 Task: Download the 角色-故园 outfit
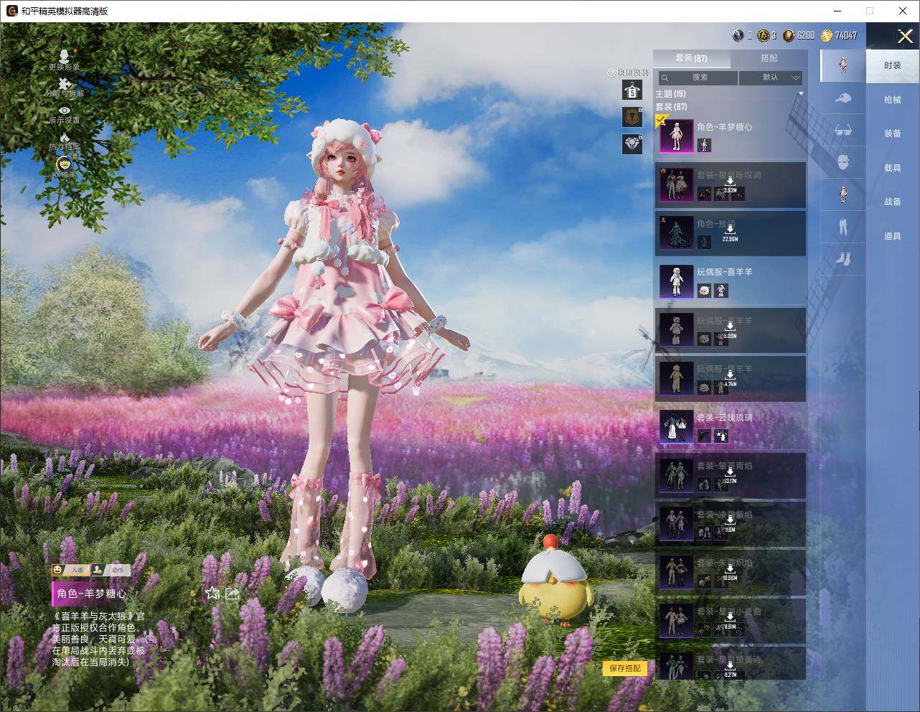(x=730, y=233)
